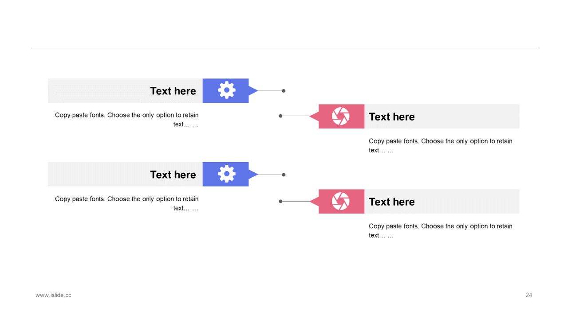Select the lower-right 'Text here' heading
The width and height of the screenshot is (568, 319).
[x=392, y=202]
